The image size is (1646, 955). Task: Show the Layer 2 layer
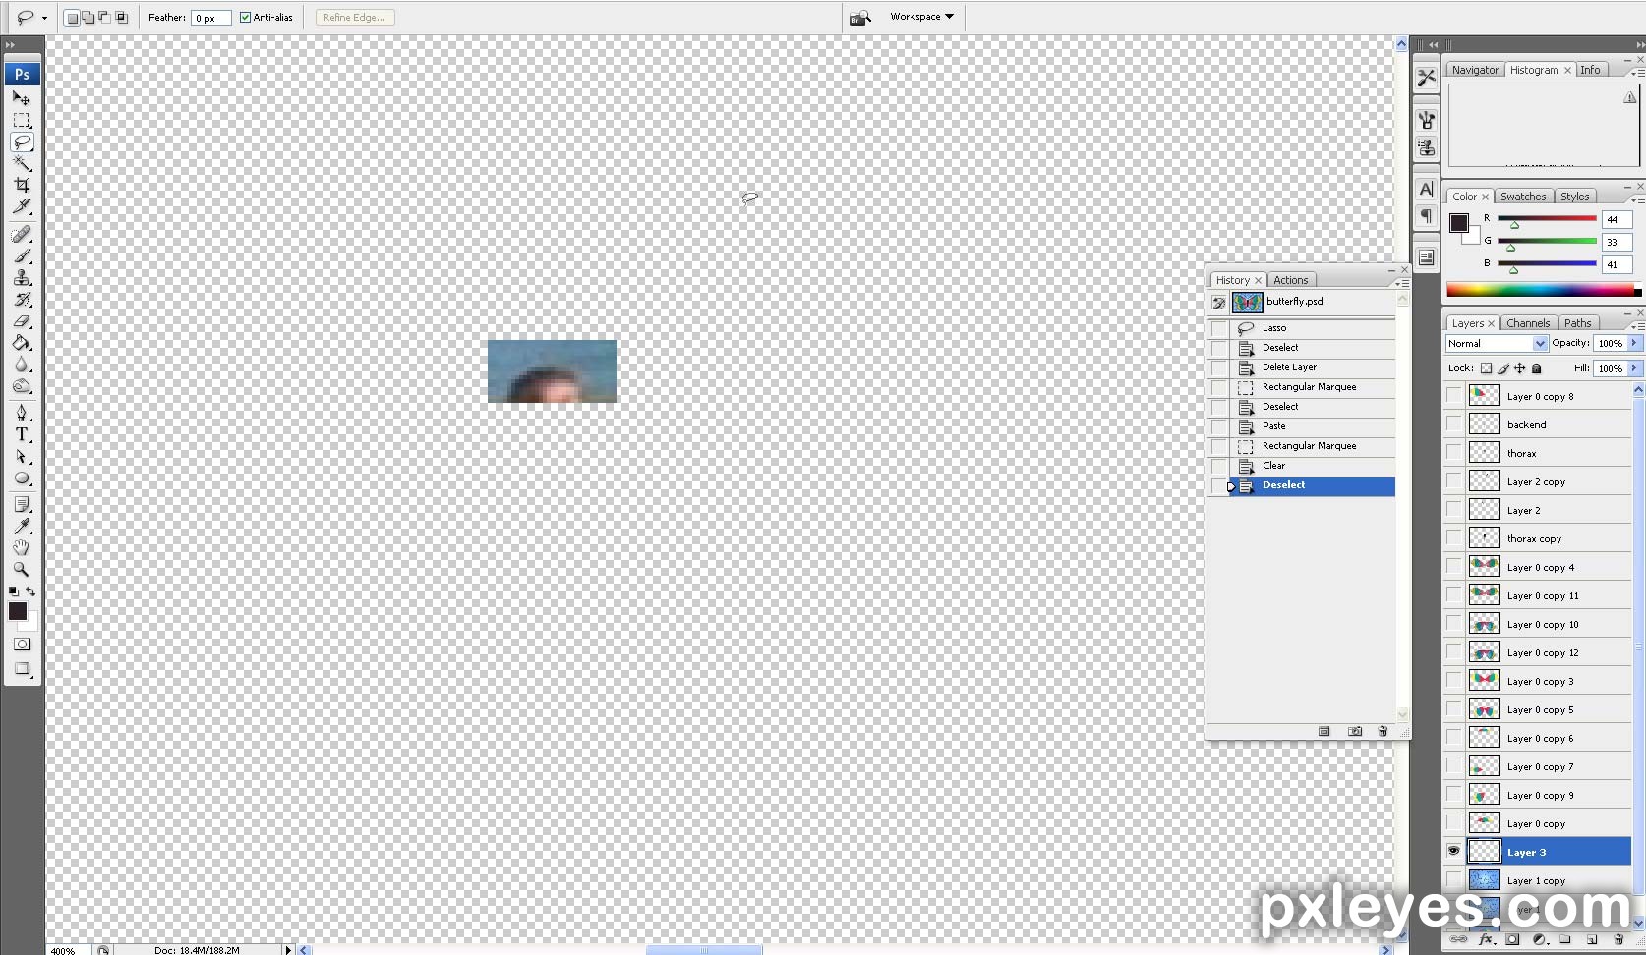[x=1453, y=509]
